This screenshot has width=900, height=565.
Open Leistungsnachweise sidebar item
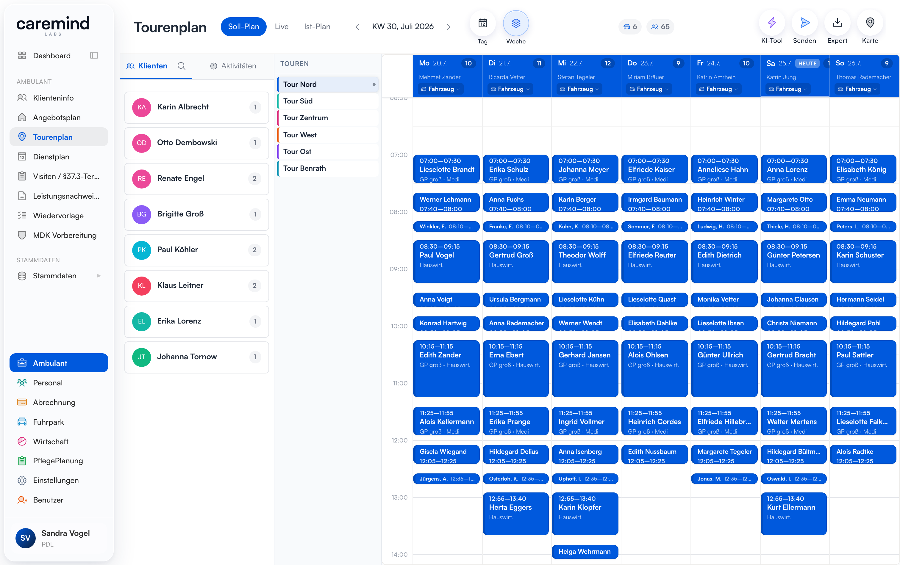[x=59, y=196]
